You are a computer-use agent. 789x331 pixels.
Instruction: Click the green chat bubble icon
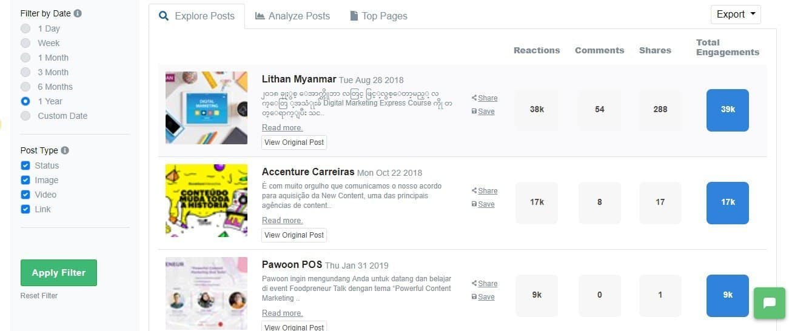tap(768, 303)
